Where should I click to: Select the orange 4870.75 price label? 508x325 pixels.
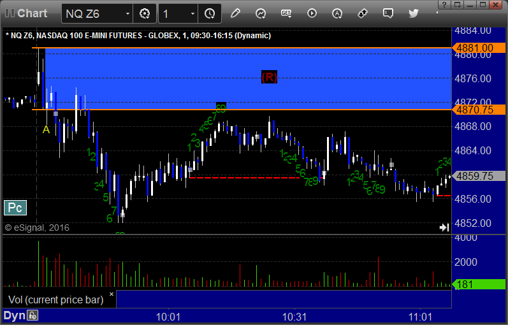479,110
